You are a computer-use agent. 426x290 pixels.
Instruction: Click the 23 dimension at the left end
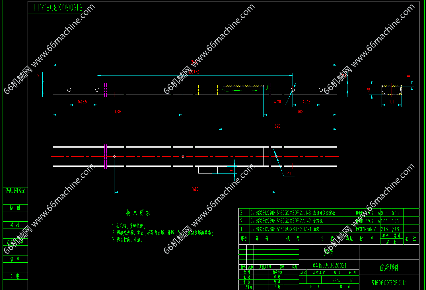(40, 75)
